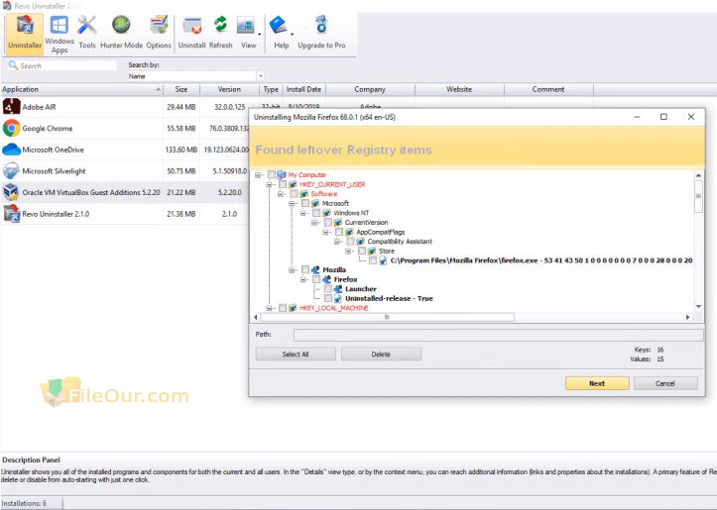Click scroll-down arrow of registry tree
Viewport: 717px width, 510px height.
tap(698, 306)
